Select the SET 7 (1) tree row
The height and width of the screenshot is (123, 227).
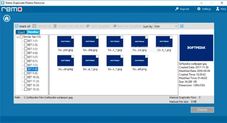click(32, 65)
